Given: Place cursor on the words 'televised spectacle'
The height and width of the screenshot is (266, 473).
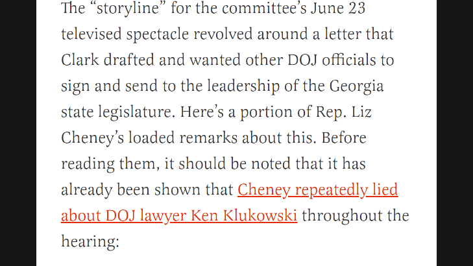Looking at the screenshot, I should tap(125, 34).
